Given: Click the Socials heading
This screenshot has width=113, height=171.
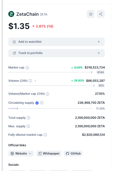Looking at the screenshot, I should coord(13,165).
